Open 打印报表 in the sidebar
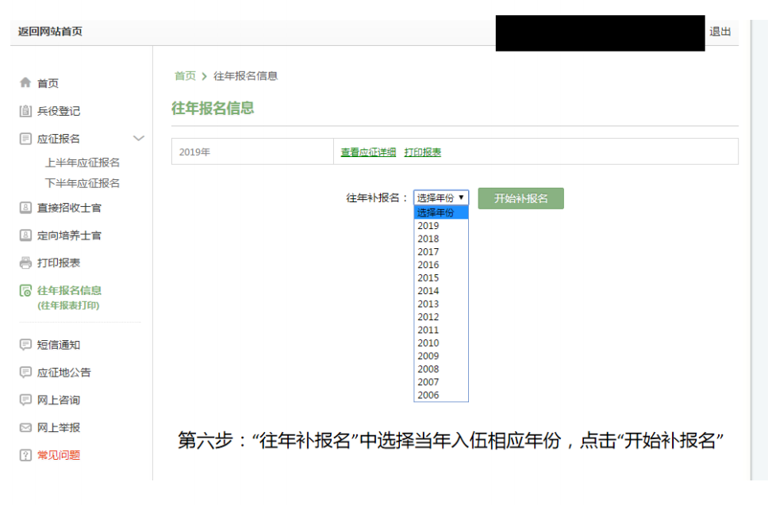768x505 pixels. [x=59, y=262]
